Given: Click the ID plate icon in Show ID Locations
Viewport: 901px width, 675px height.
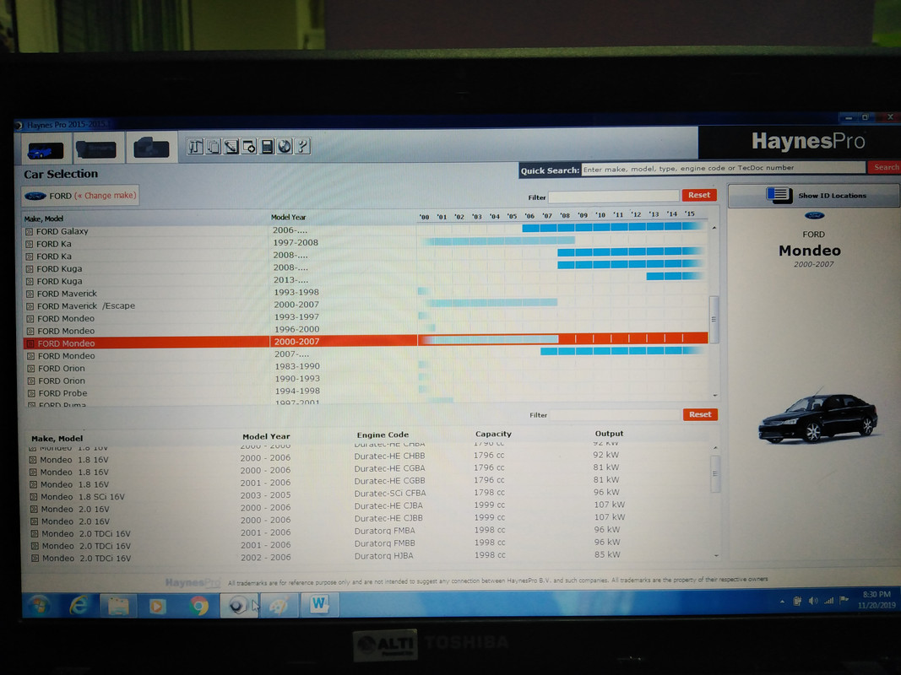Looking at the screenshot, I should coord(779,196).
